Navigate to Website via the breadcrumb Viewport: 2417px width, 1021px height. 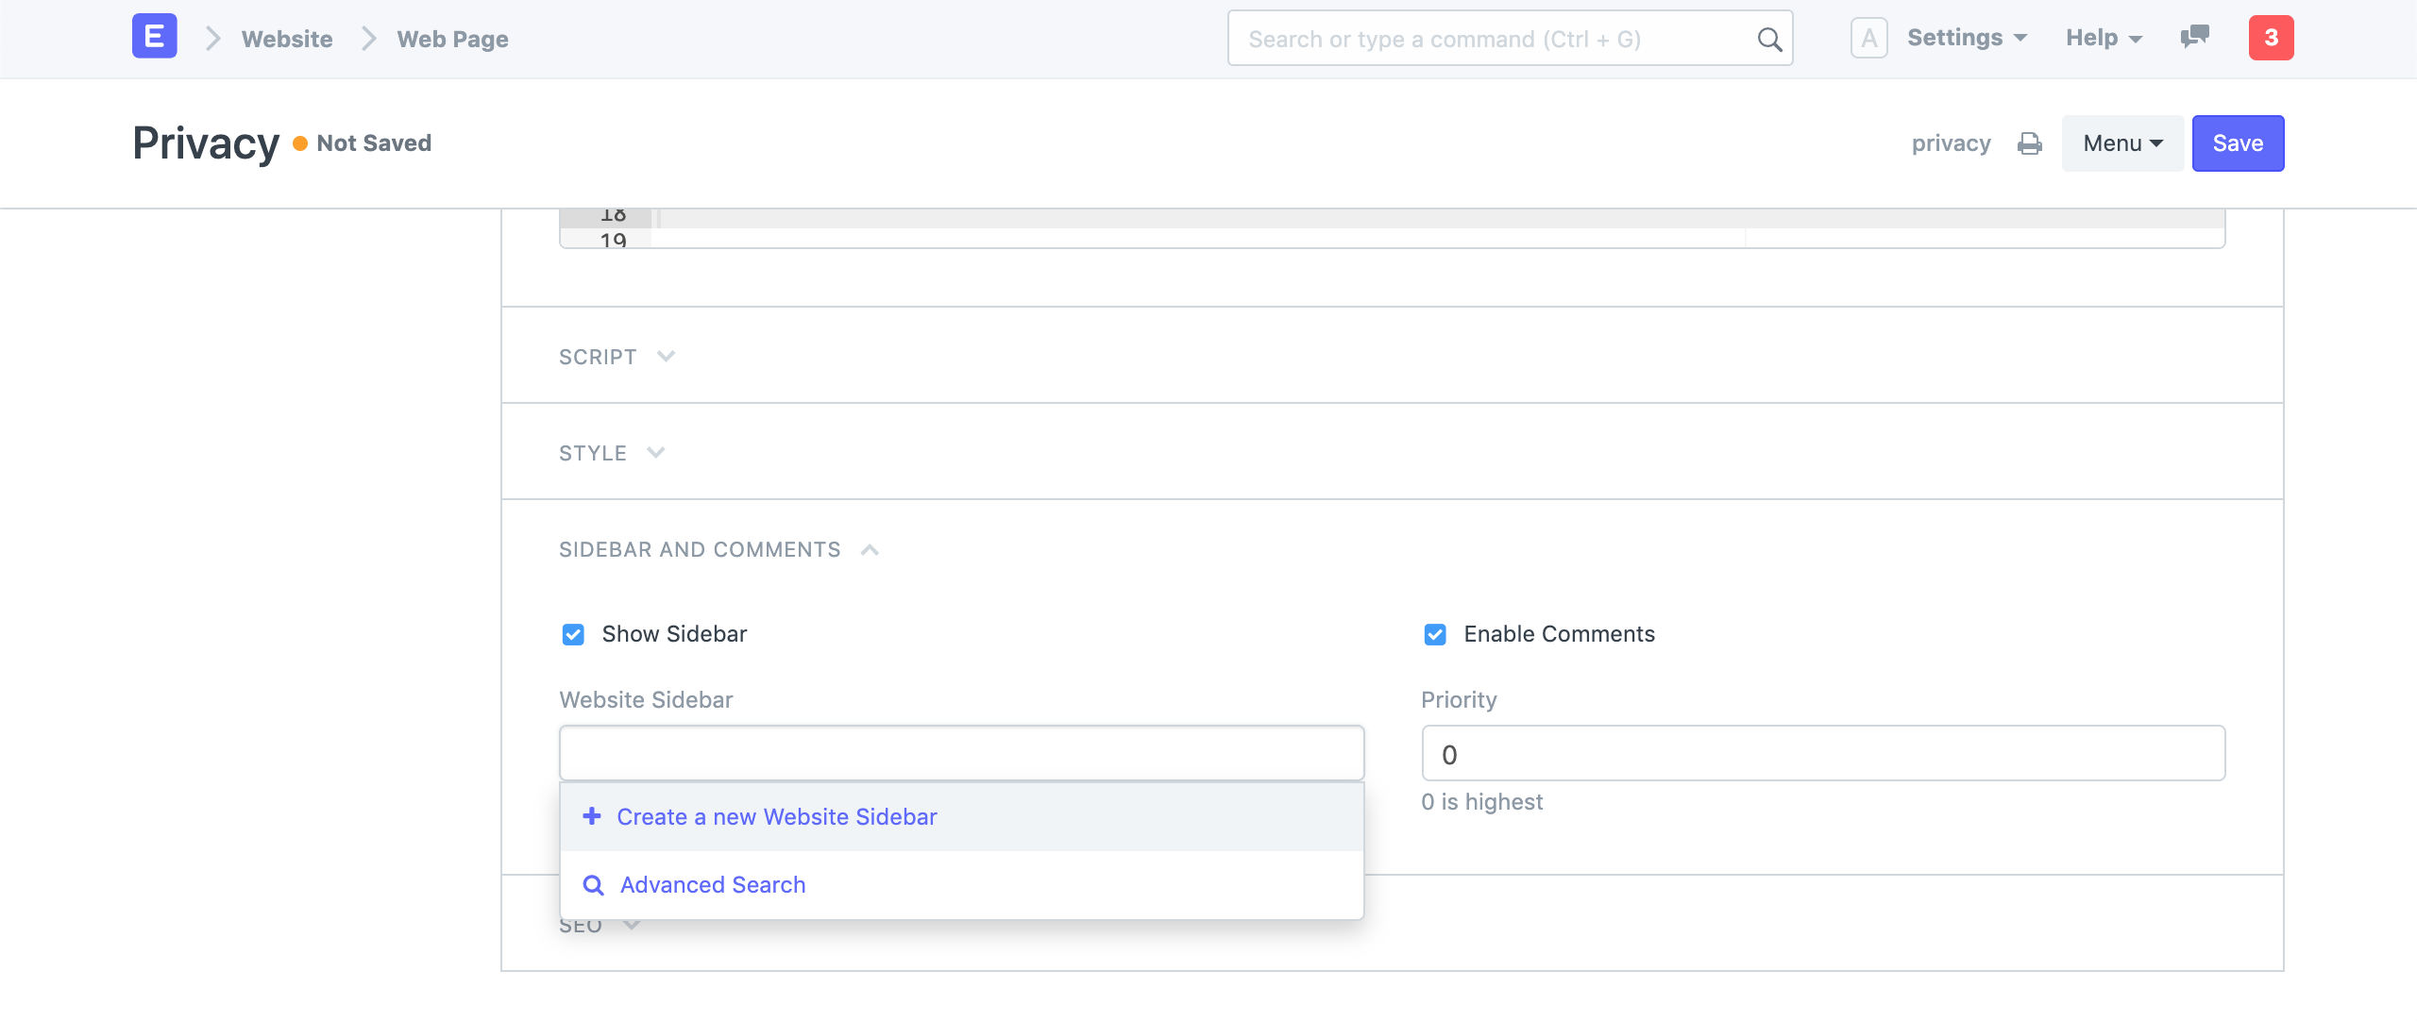[x=286, y=39]
